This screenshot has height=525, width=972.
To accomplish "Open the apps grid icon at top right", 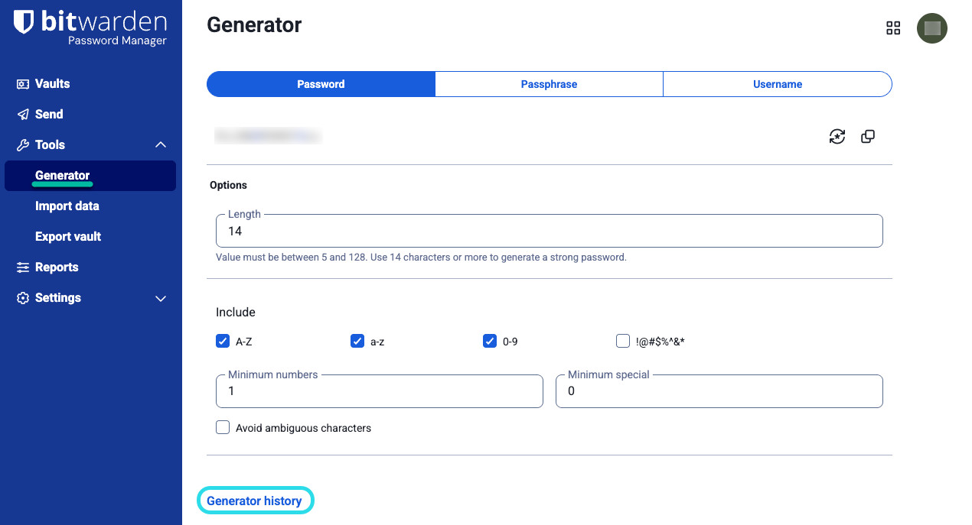I will click(x=893, y=28).
